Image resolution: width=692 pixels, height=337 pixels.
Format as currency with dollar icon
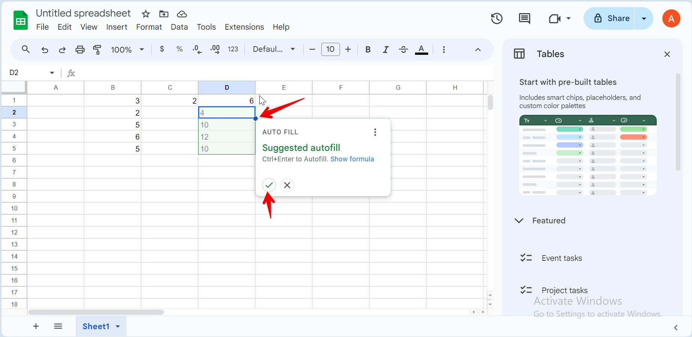coord(162,49)
